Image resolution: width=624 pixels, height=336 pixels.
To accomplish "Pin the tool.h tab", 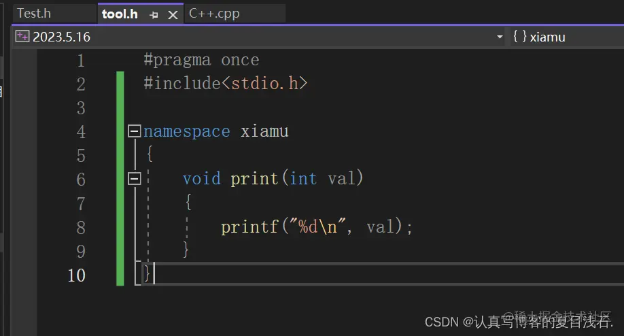I will tap(154, 15).
